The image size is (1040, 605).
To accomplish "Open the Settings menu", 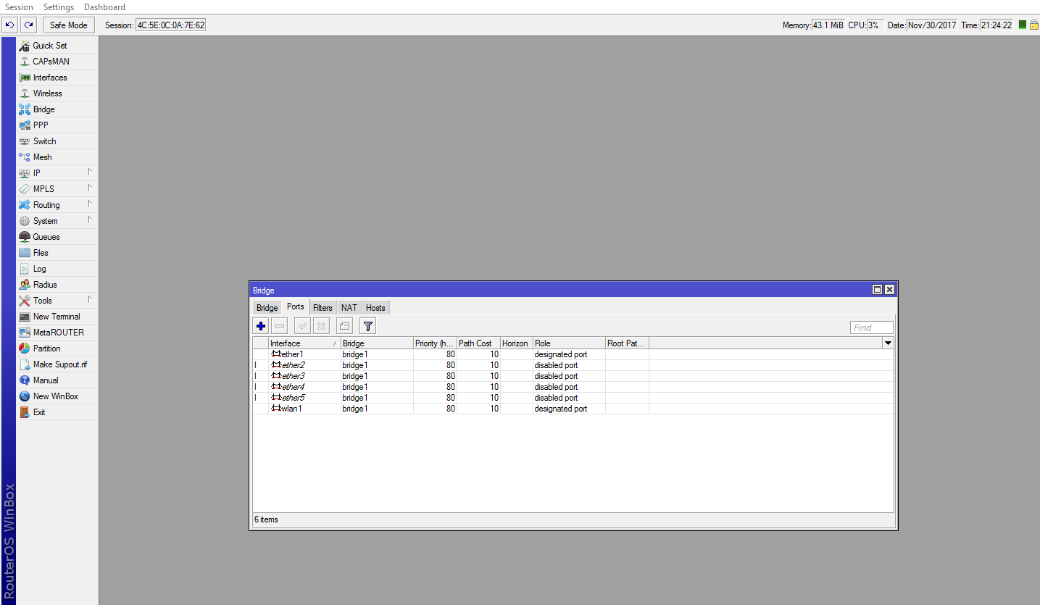I will [59, 7].
